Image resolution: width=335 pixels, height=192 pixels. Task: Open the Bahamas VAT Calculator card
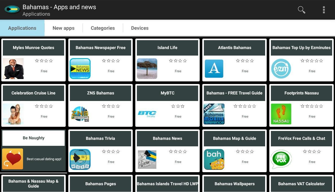[x=301, y=184]
